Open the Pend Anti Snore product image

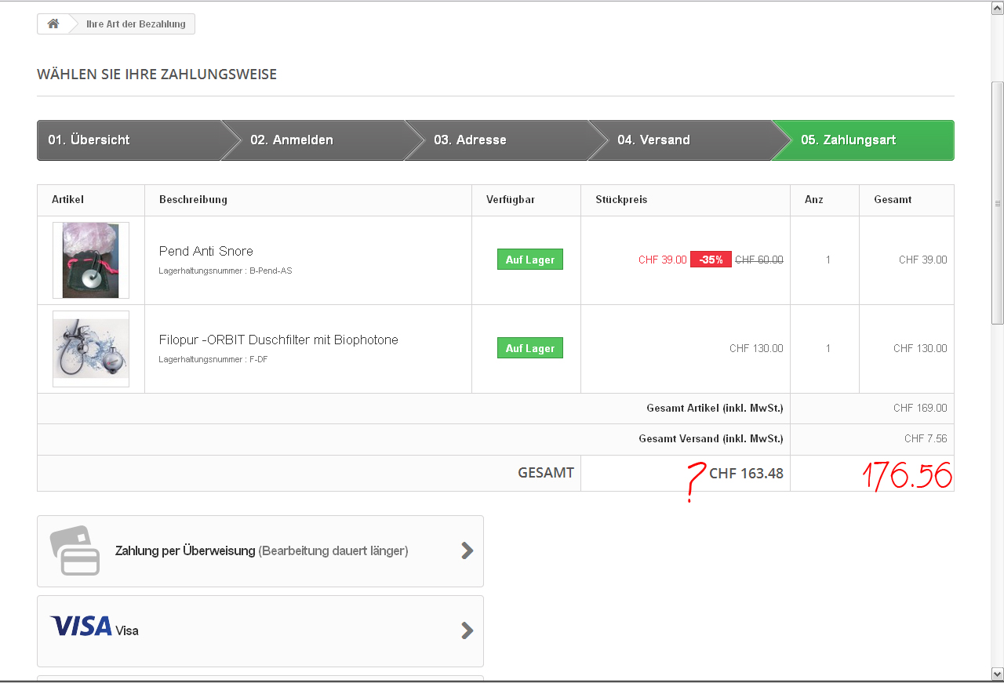tap(91, 260)
